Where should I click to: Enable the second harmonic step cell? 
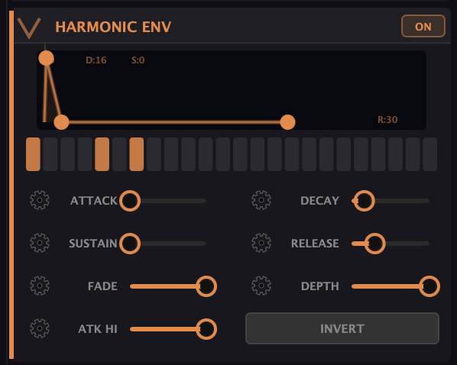(50, 154)
